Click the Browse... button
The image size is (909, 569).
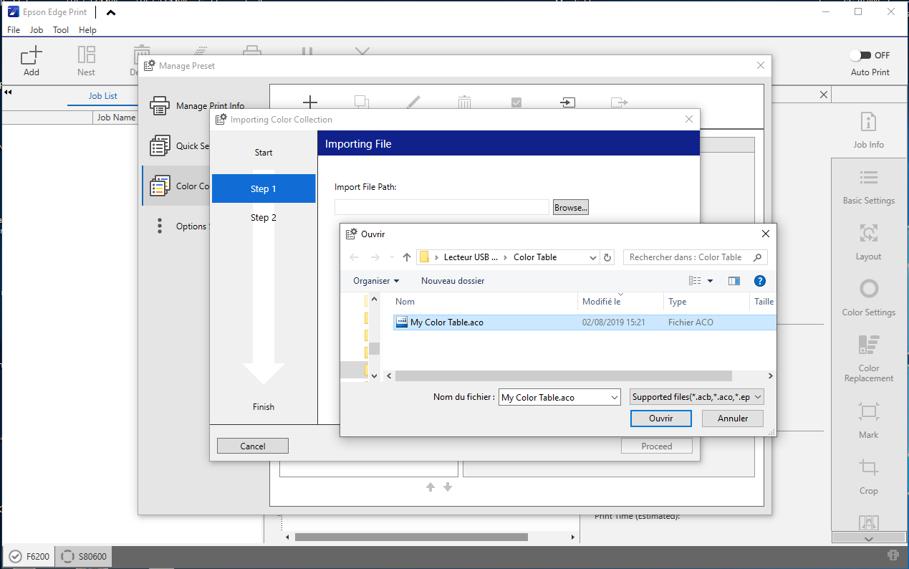(570, 207)
